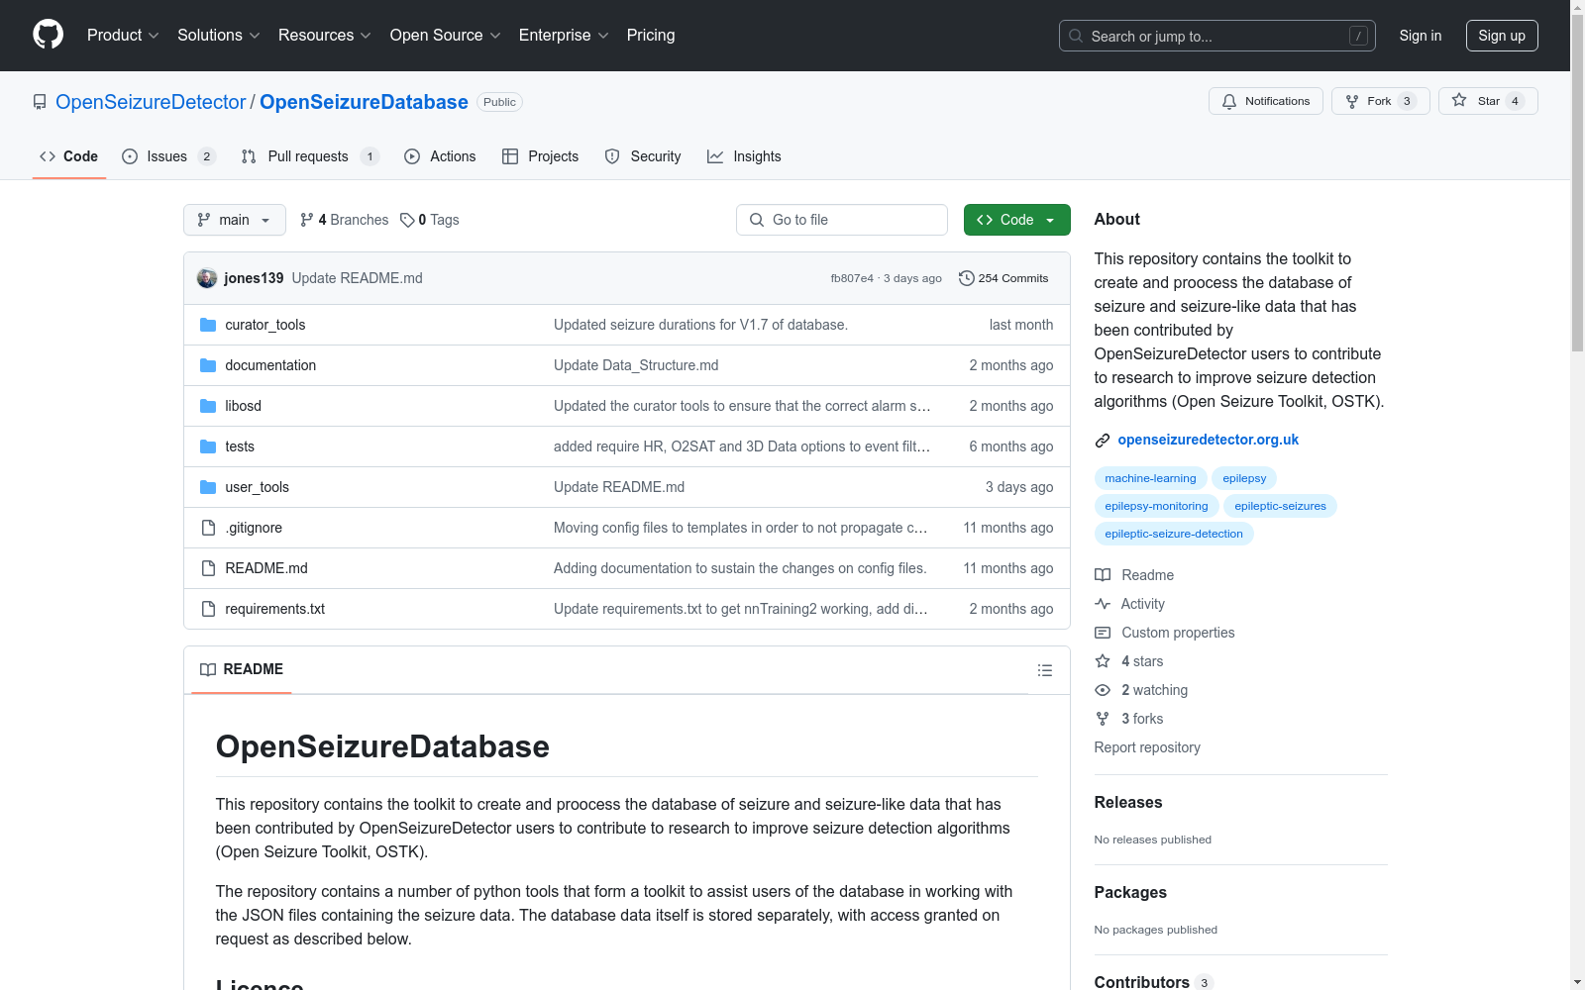Click the Report repository link
This screenshot has height=990, width=1585.
(1147, 747)
